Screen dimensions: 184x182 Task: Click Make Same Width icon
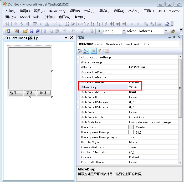(x=54, y=24)
